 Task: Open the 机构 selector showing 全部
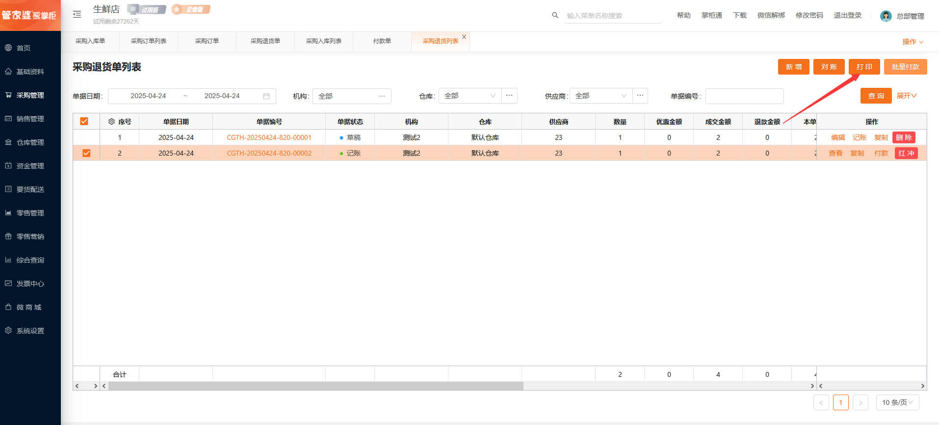pyautogui.click(x=352, y=96)
